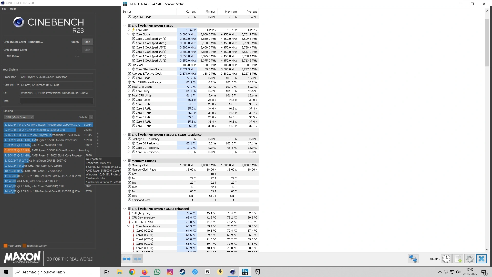The height and width of the screenshot is (277, 492).
Task: Click HWiNFO shrink columns greyed arrows button
Action: pyautogui.click(x=138, y=259)
